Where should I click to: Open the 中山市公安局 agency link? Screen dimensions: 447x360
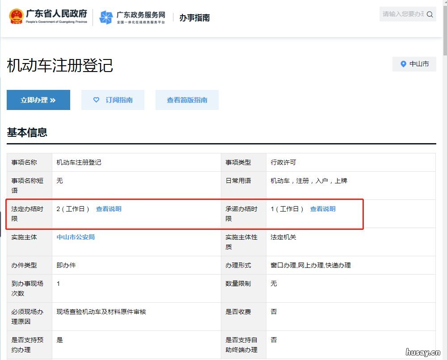pos(76,237)
